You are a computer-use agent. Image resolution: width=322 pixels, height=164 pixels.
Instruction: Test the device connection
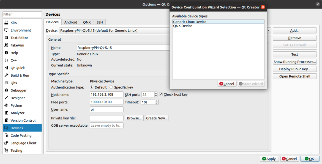[295, 55]
